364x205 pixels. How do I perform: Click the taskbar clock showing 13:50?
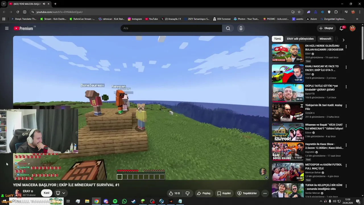[348, 201]
